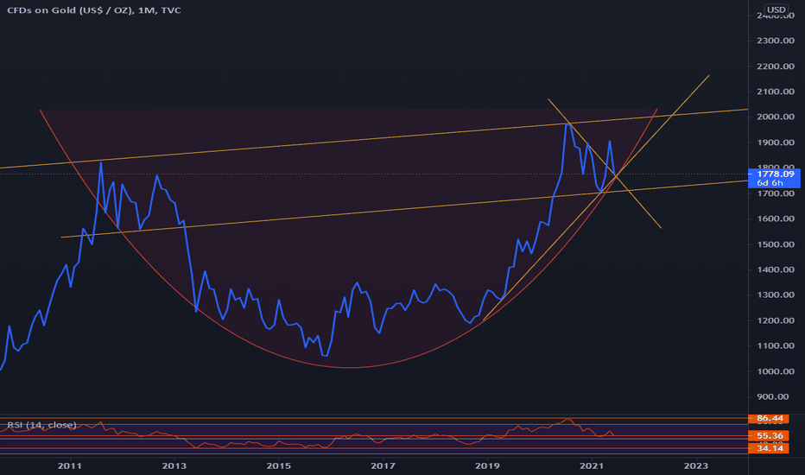Click the 2100.00 price axis label
Image resolution: width=805 pixels, height=475 pixels.
coord(776,92)
